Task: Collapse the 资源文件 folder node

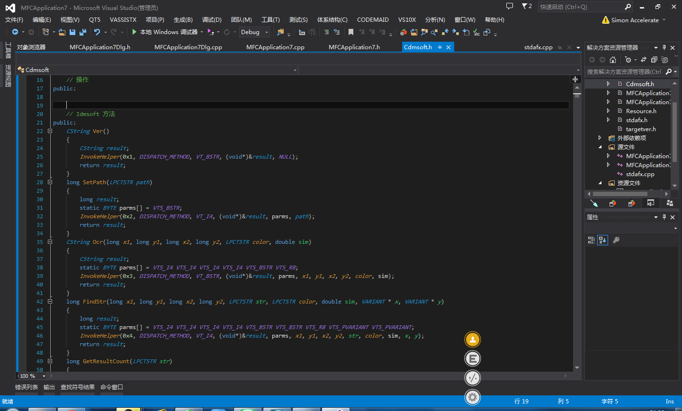Action: tap(600, 183)
